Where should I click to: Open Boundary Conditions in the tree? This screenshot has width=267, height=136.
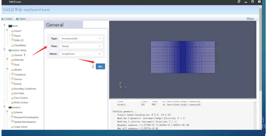point(24,89)
